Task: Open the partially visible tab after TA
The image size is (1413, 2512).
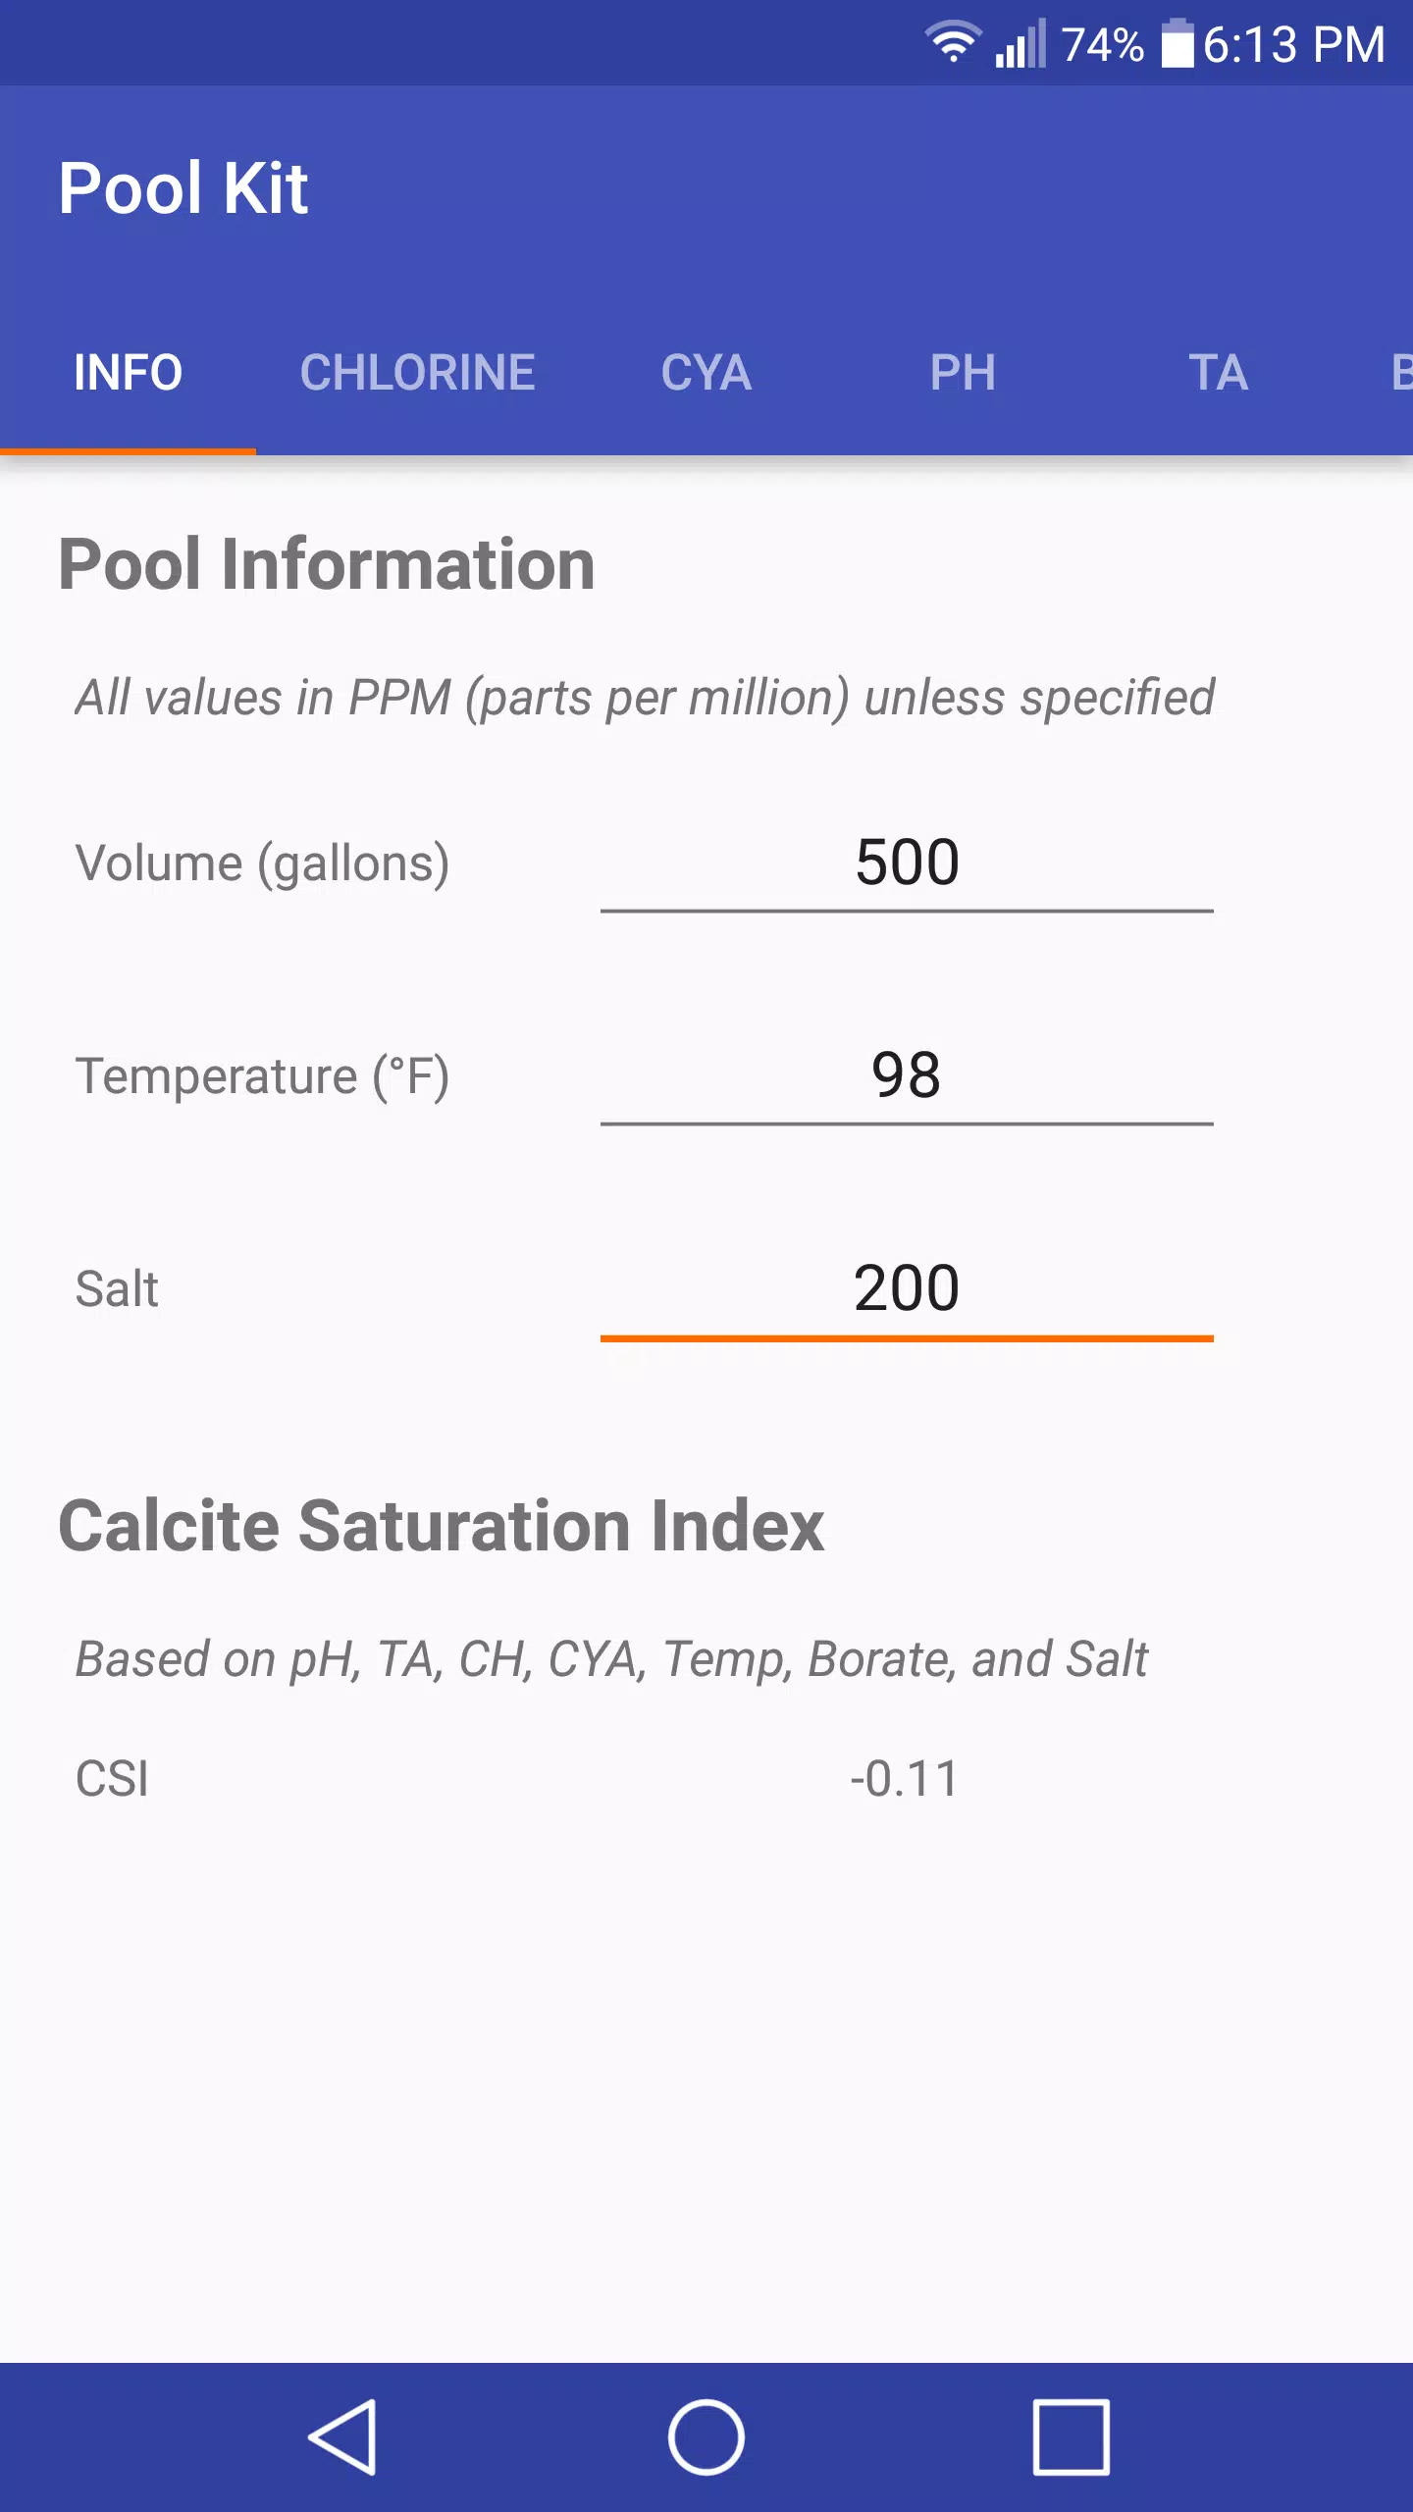Action: pos(1393,373)
